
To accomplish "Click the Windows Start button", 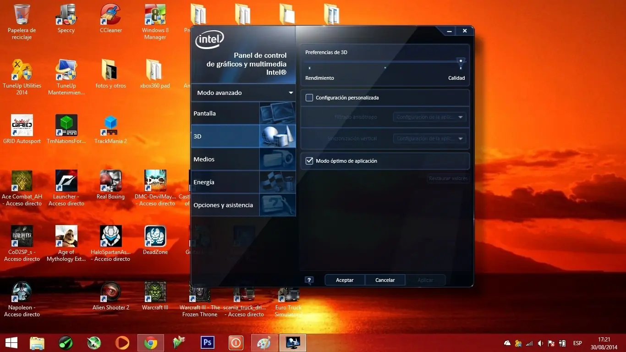I will [11, 343].
